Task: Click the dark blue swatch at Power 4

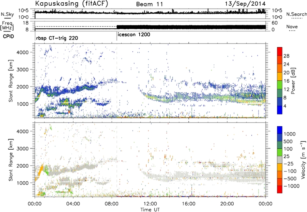Action: coord(280,110)
